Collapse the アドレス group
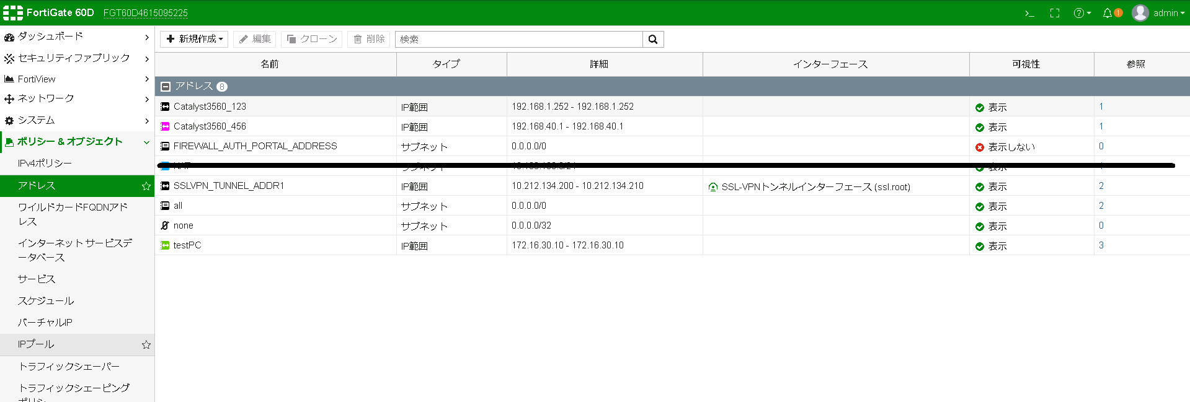1190x402 pixels. coord(166,87)
